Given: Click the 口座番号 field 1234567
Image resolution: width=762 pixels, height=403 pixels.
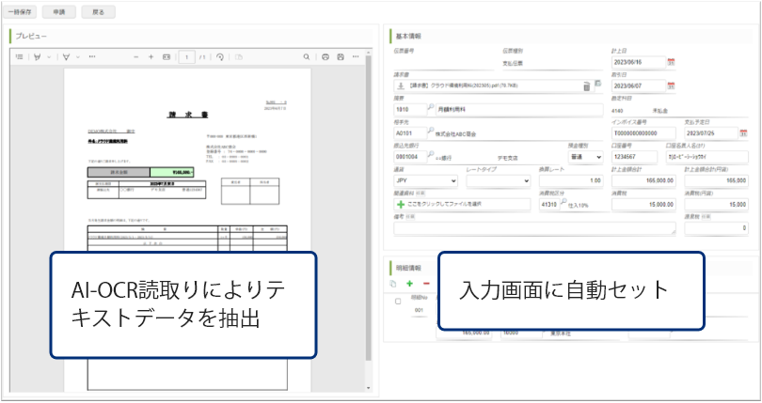Looking at the screenshot, I should pyautogui.click(x=634, y=157).
